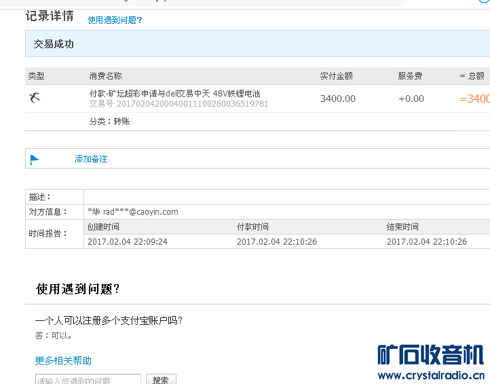Click the 添加备注 link
The width and height of the screenshot is (490, 384).
[91, 159]
